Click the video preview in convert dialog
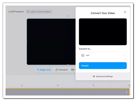This screenshot has width=136, height=101. pyautogui.click(x=103, y=32)
